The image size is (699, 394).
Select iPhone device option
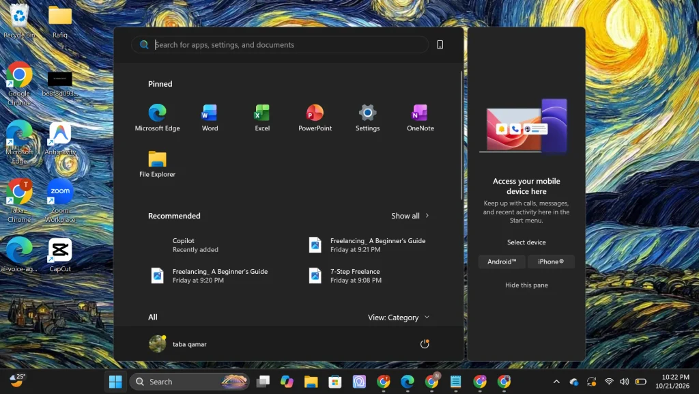(551, 262)
